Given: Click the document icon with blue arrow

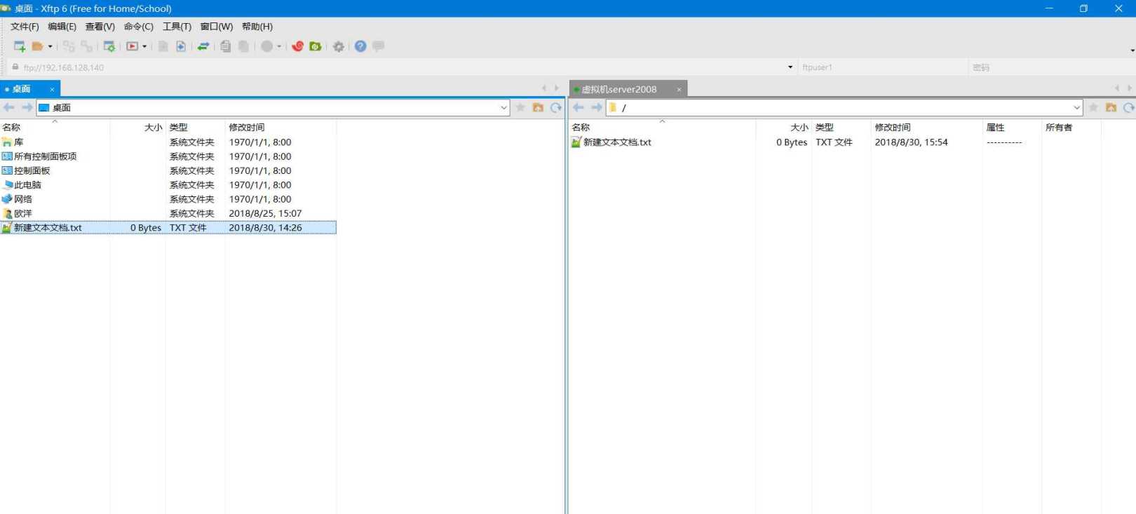Looking at the screenshot, I should (181, 46).
